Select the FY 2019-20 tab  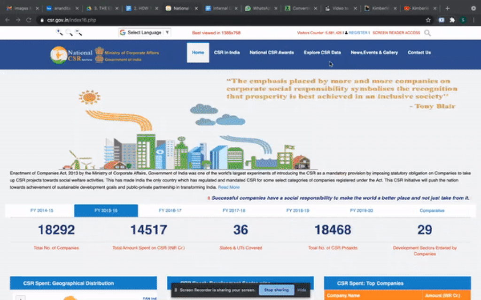361,210
